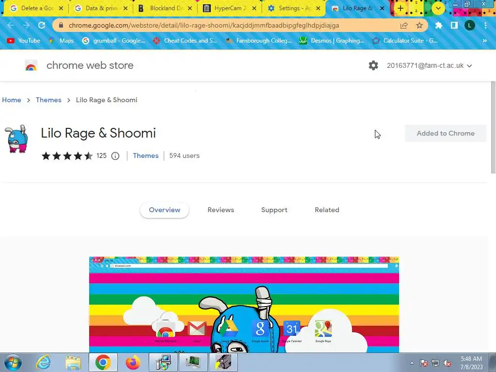Click the Chrome Web Store logo
The width and height of the screenshot is (496, 372).
[x=31, y=65]
